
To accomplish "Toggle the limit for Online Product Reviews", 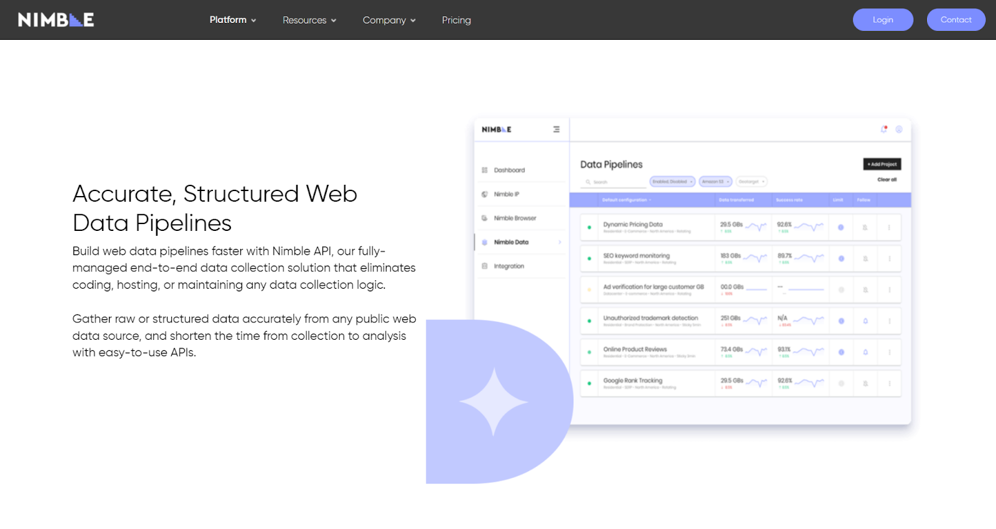I will click(x=841, y=352).
